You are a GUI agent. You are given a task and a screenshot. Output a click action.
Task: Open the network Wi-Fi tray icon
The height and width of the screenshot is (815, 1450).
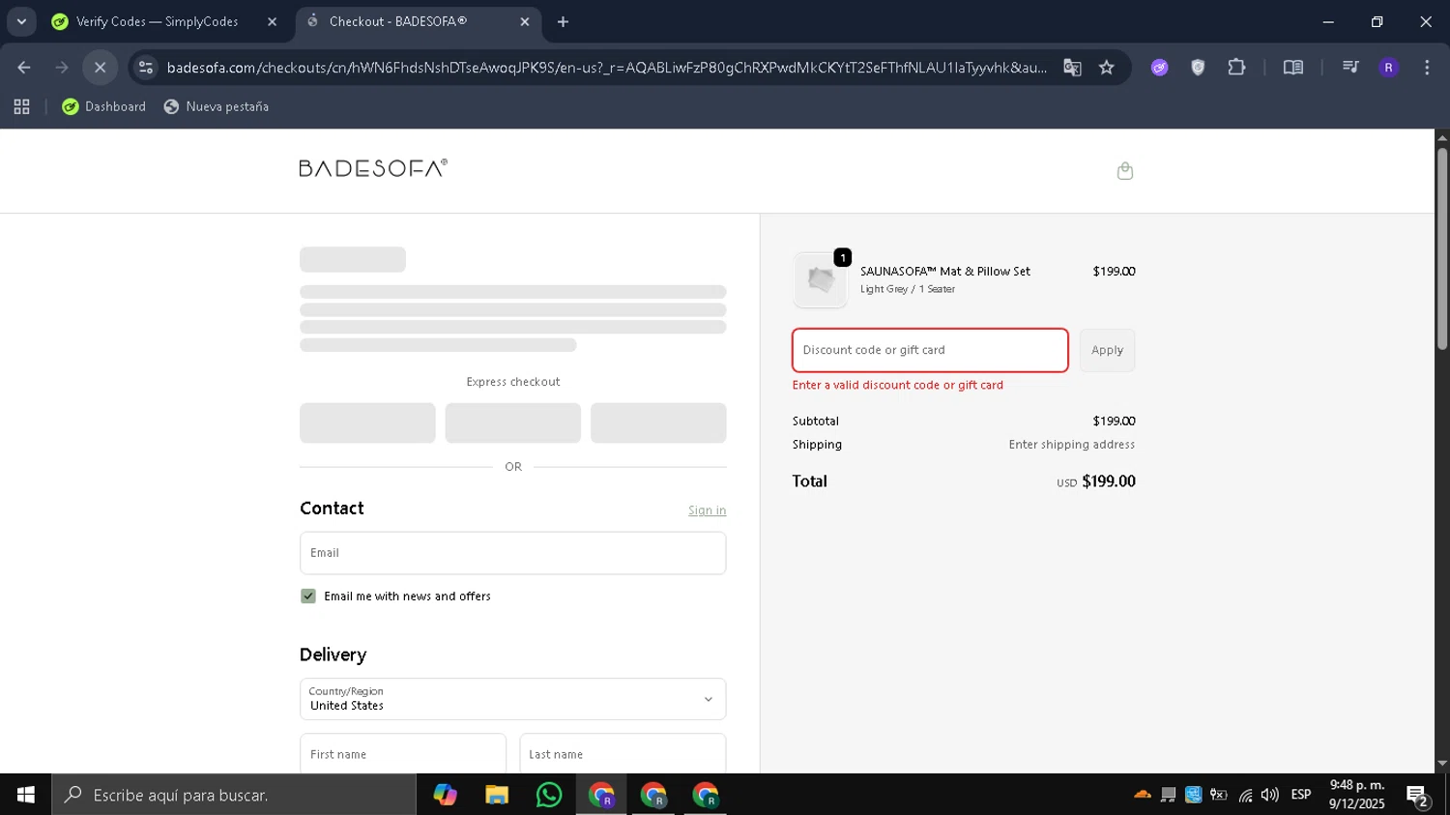point(1245,795)
